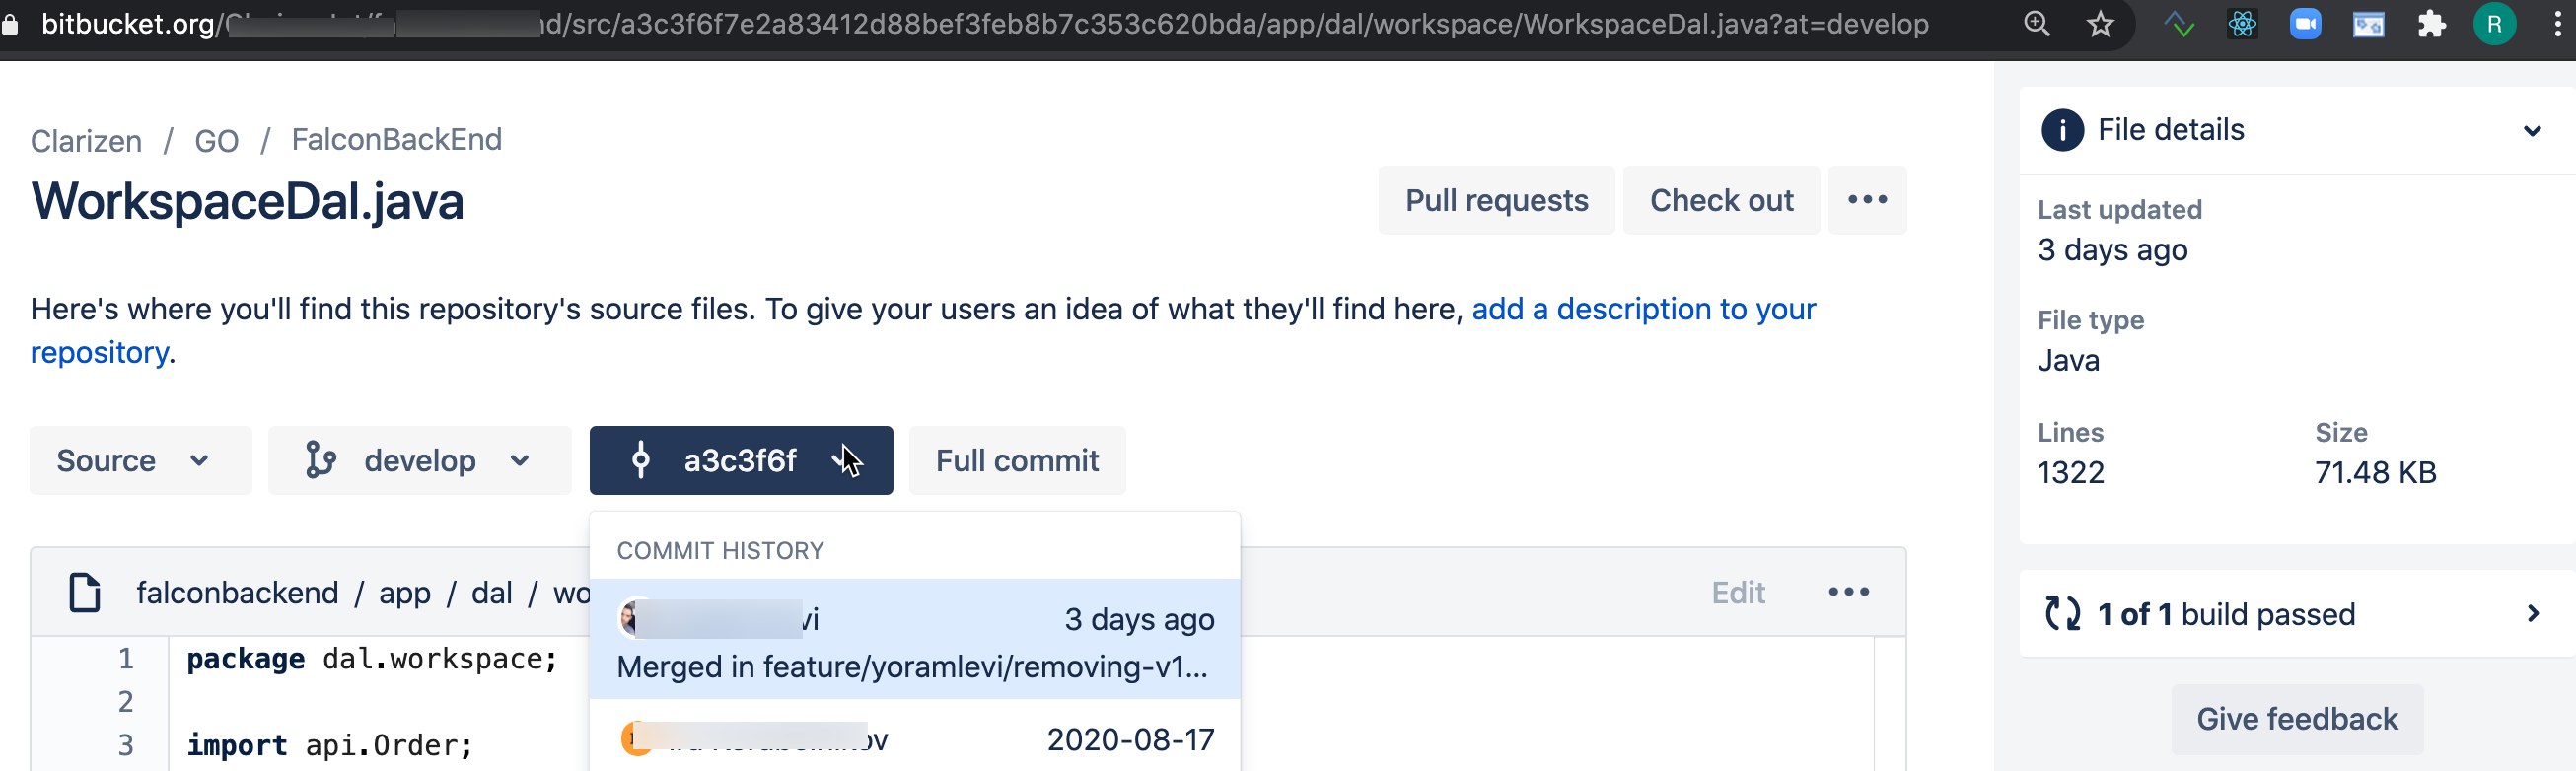Click the Zoom extension icon
The height and width of the screenshot is (771, 2576).
click(x=2305, y=24)
